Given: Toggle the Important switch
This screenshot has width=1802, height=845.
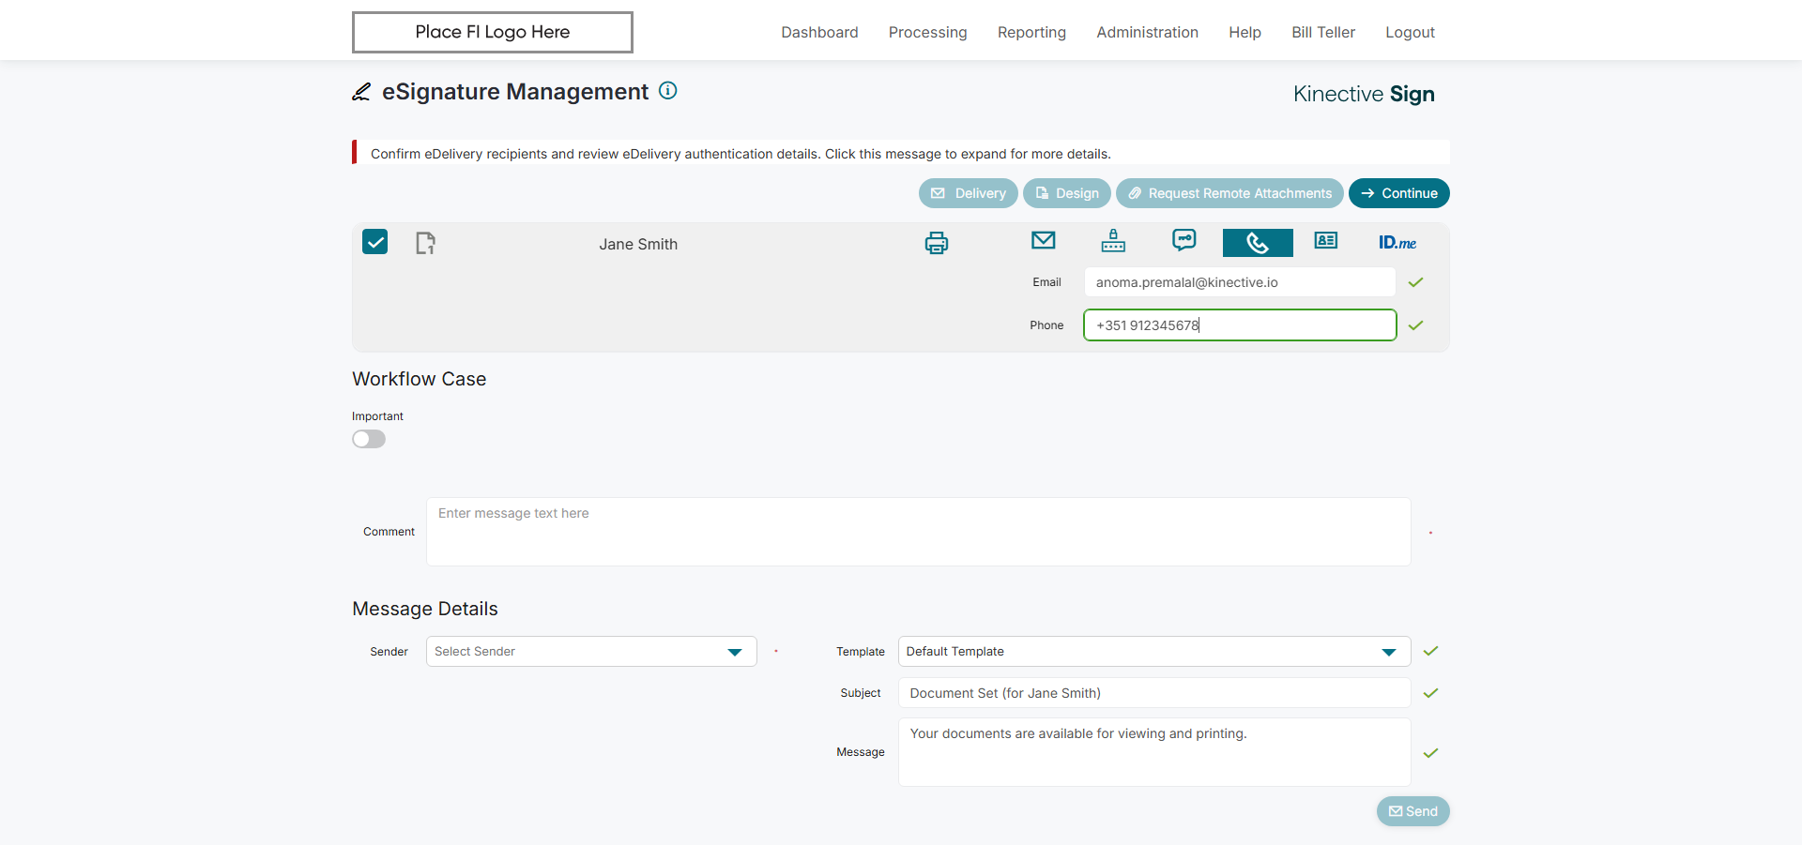Looking at the screenshot, I should click(x=369, y=439).
